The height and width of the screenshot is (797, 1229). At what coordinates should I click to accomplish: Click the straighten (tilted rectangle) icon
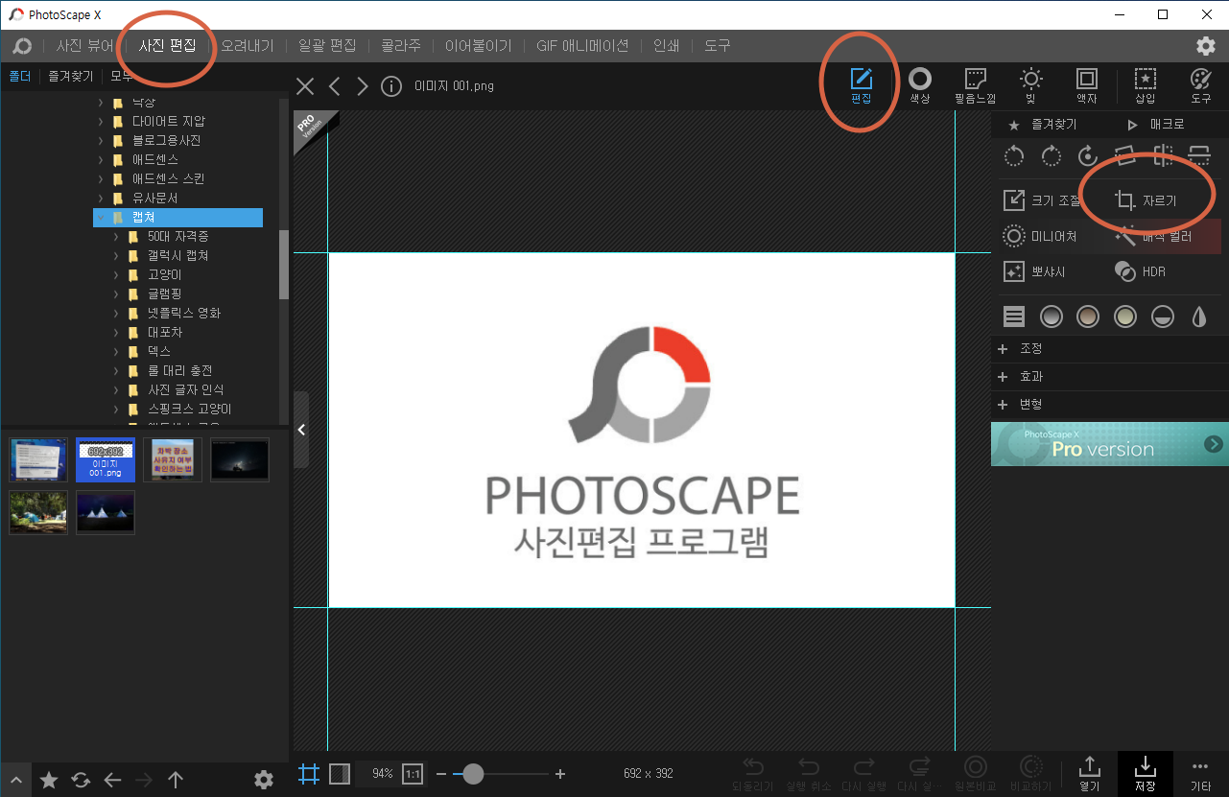(1125, 155)
